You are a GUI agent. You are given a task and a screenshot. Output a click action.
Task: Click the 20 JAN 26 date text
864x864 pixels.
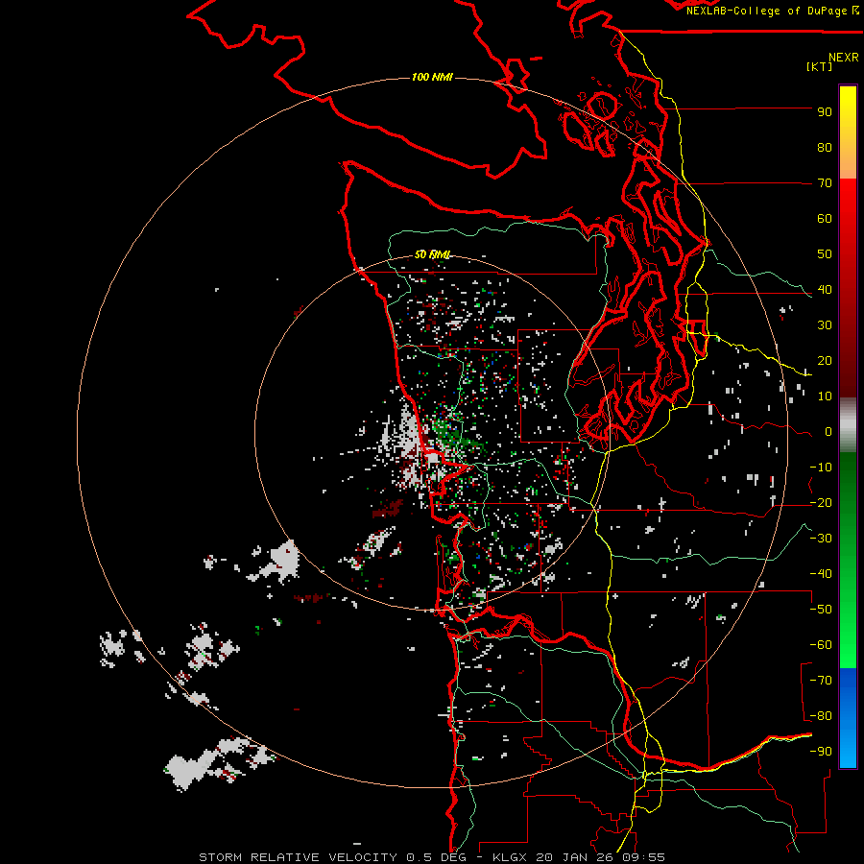(x=574, y=857)
